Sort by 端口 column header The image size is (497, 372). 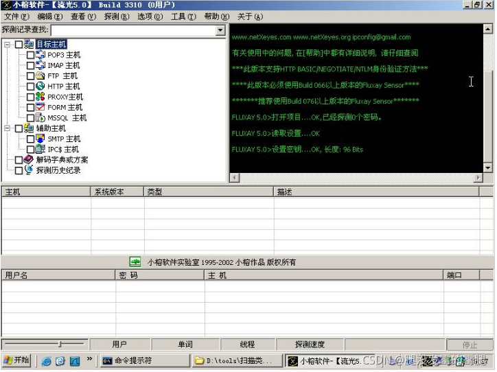[461, 275]
